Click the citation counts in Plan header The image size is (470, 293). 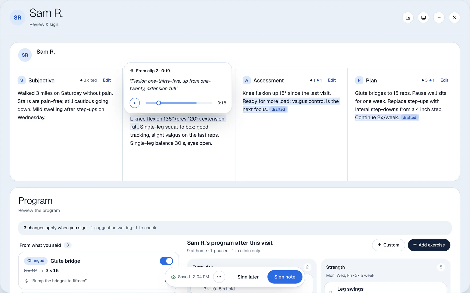tap(428, 80)
